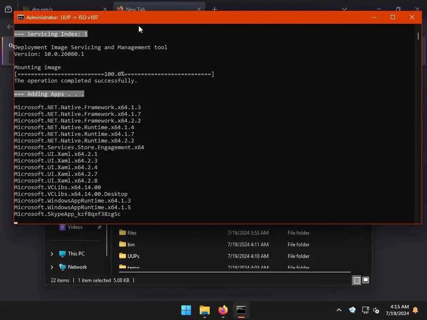The height and width of the screenshot is (320, 427).
Task: Click Microsoft.Services.Store.Engagement.x64 line
Action: click(x=79, y=147)
